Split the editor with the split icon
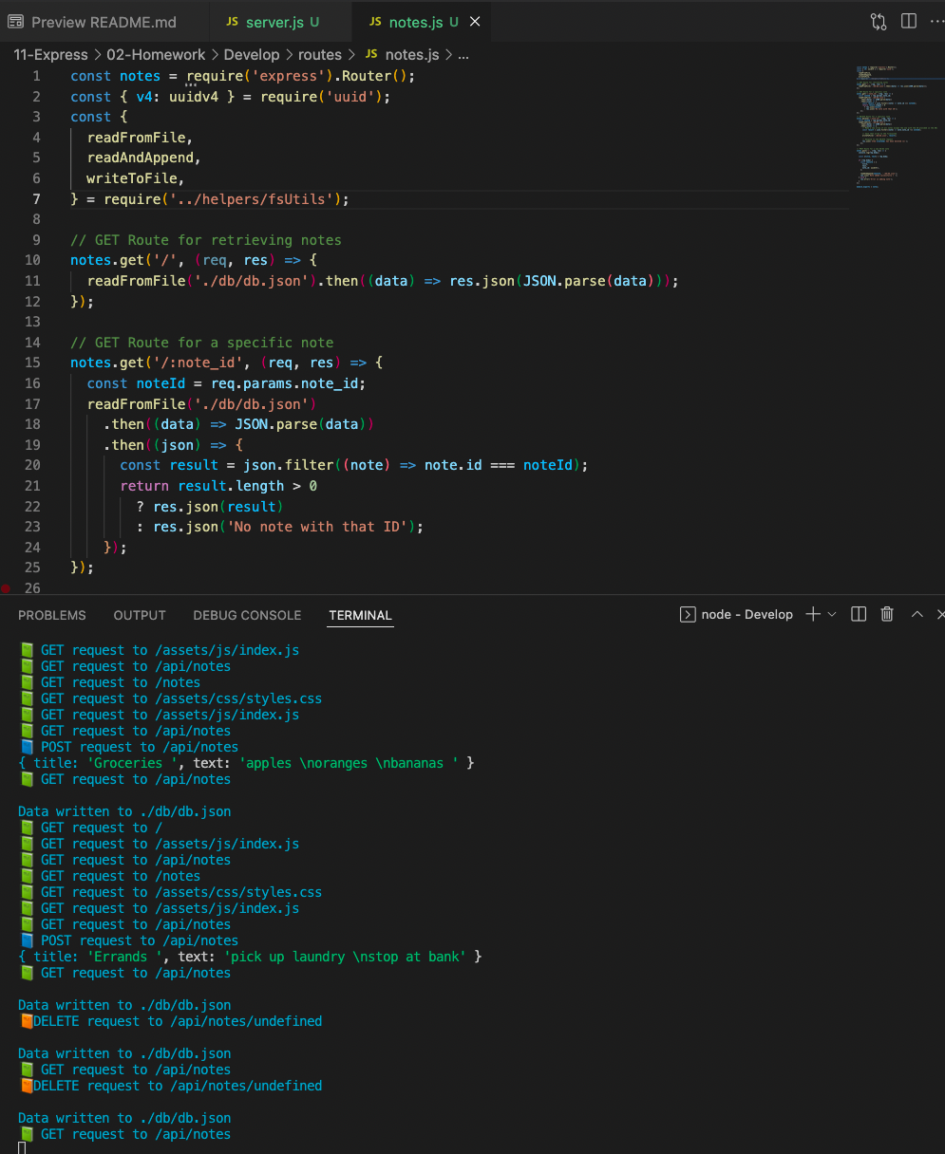The width and height of the screenshot is (945, 1154). tap(909, 21)
